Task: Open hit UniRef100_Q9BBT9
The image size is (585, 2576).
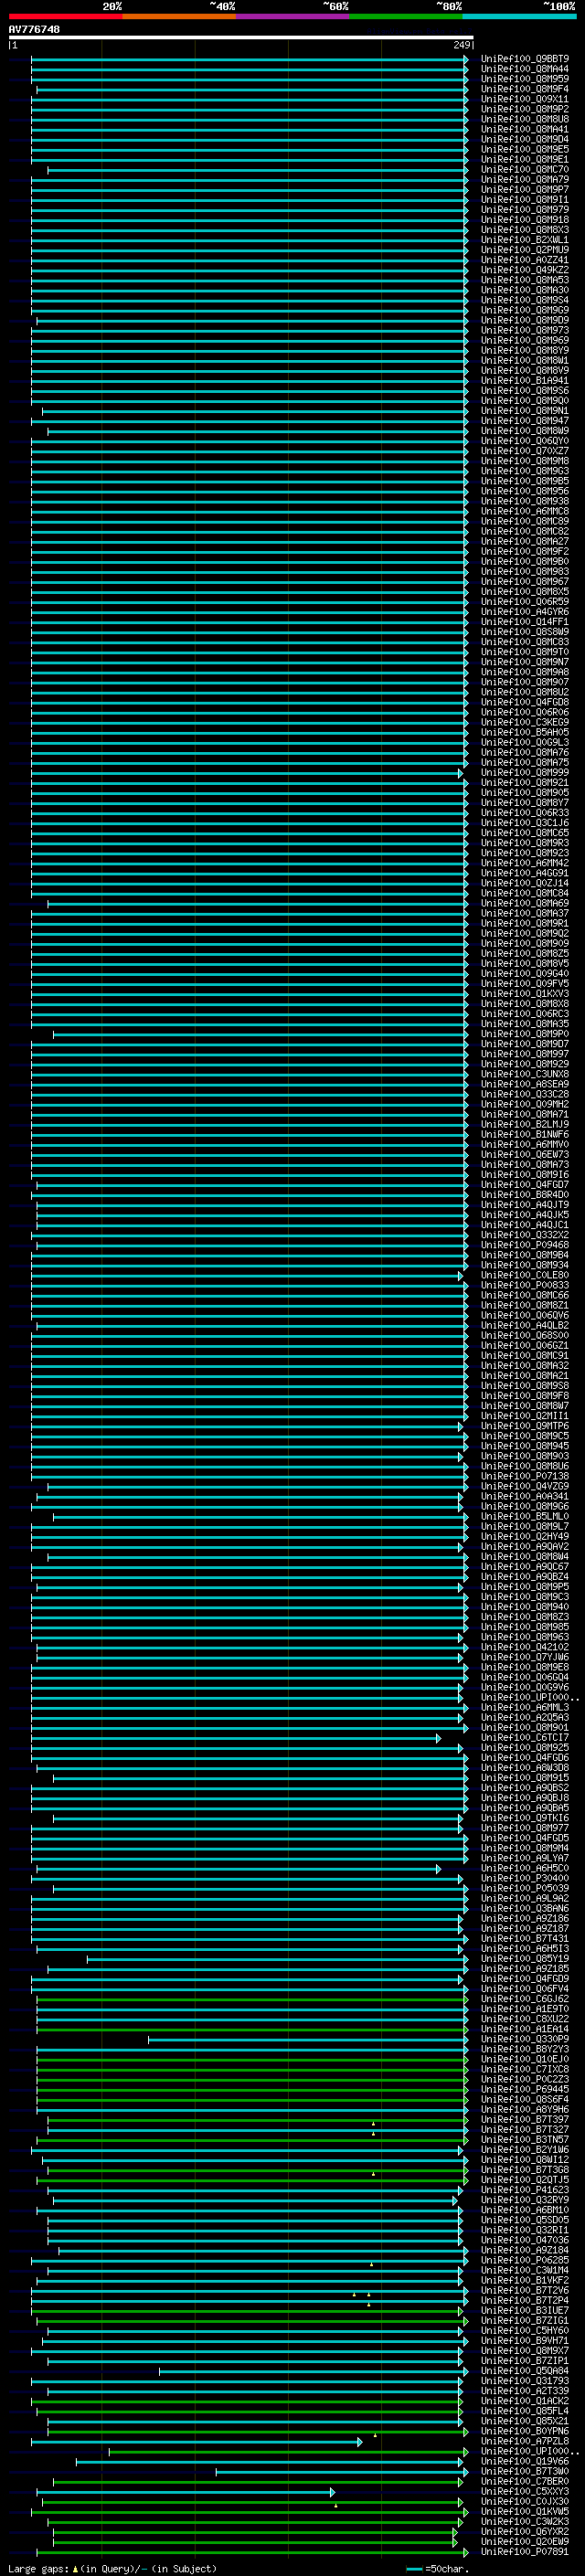Action: coord(525,59)
